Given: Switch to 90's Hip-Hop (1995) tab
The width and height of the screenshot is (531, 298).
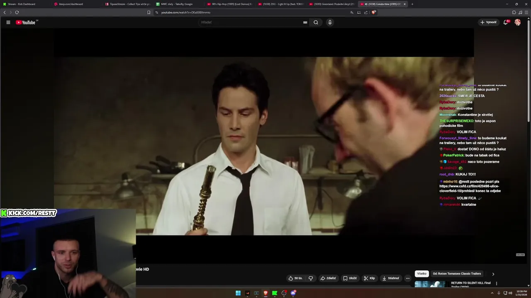Looking at the screenshot, I should point(230,4).
